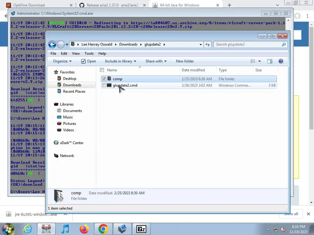The height and width of the screenshot is (235, 314).
Task: Open the View menu
Action: pyautogui.click(x=76, y=53)
